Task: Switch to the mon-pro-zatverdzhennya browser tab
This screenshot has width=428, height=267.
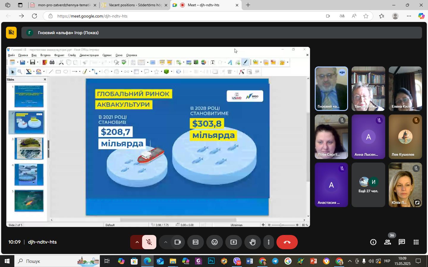Action: [x=64, y=5]
